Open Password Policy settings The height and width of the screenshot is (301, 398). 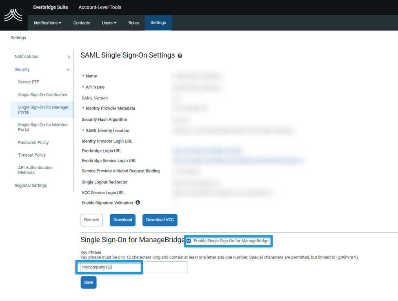pos(33,142)
